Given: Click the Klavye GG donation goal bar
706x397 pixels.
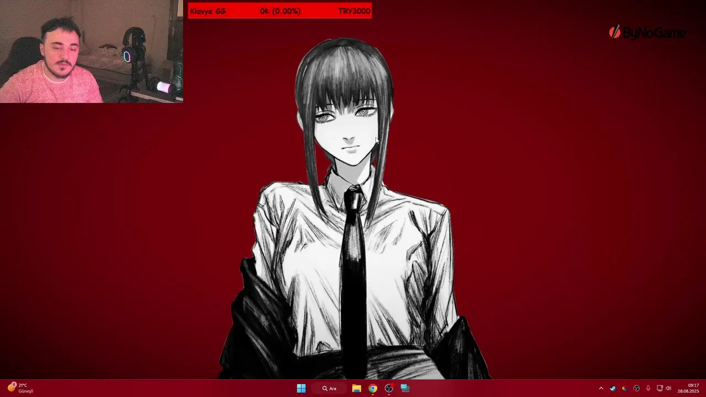Looking at the screenshot, I should [280, 11].
